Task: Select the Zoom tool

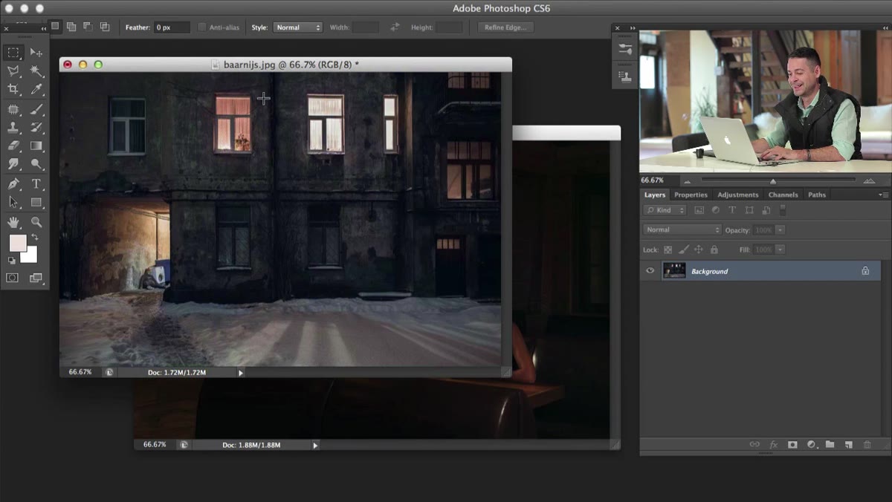Action: (x=36, y=222)
